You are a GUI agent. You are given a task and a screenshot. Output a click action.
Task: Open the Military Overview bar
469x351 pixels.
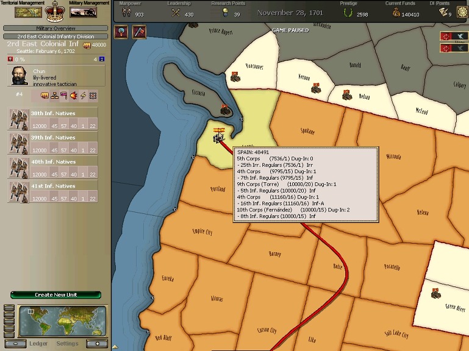coord(55,28)
